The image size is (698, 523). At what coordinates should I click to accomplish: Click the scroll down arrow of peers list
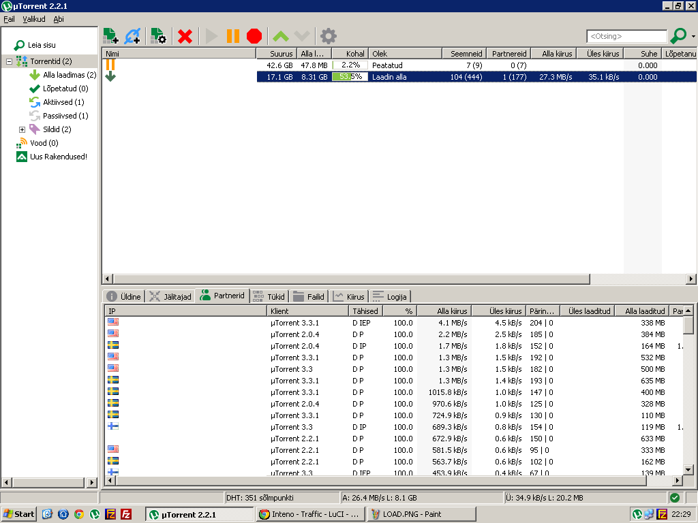coord(688,470)
